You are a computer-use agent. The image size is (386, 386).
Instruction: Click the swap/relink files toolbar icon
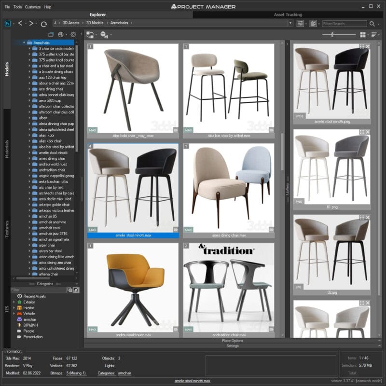90,35
